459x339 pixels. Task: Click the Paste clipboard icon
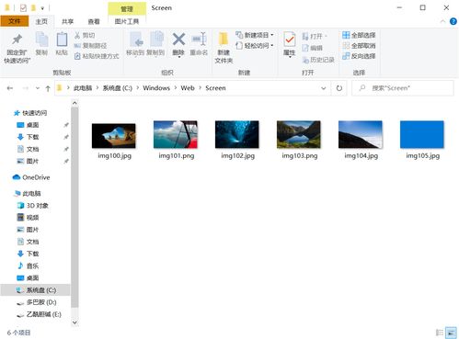coord(62,40)
